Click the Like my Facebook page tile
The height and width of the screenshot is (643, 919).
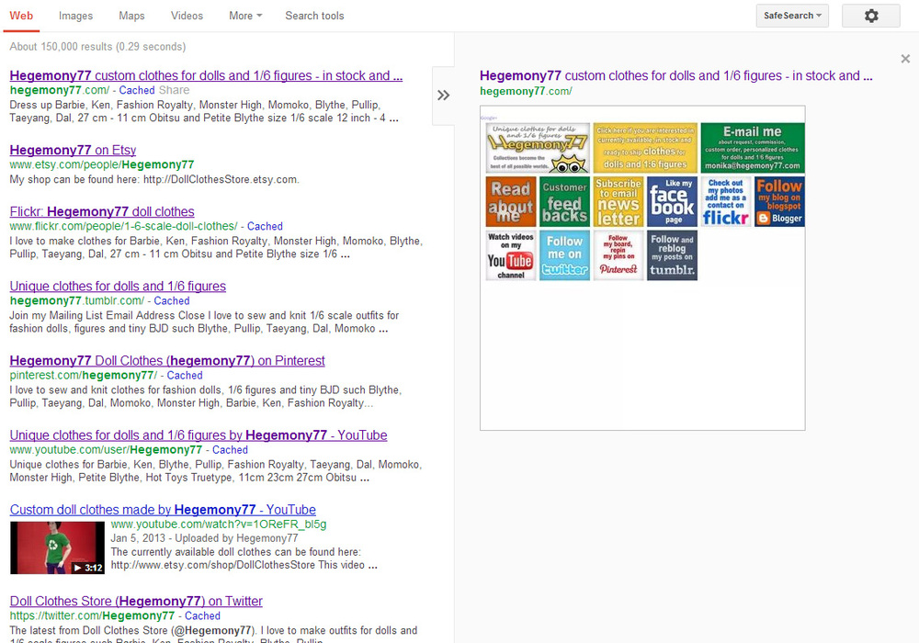[x=673, y=201]
